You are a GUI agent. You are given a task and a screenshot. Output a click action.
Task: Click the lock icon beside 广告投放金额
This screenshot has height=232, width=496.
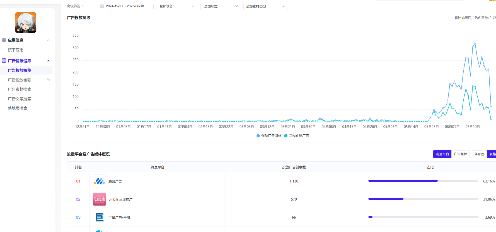[x=48, y=80]
